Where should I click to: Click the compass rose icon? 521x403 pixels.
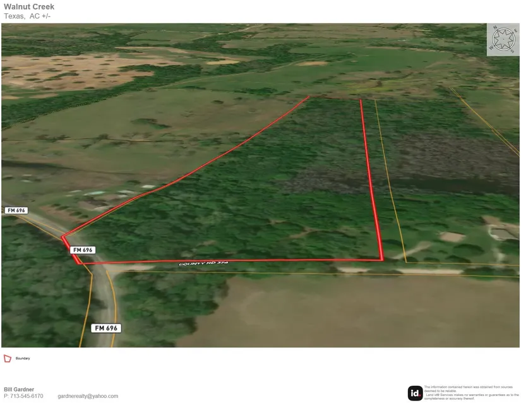pyautogui.click(x=503, y=40)
